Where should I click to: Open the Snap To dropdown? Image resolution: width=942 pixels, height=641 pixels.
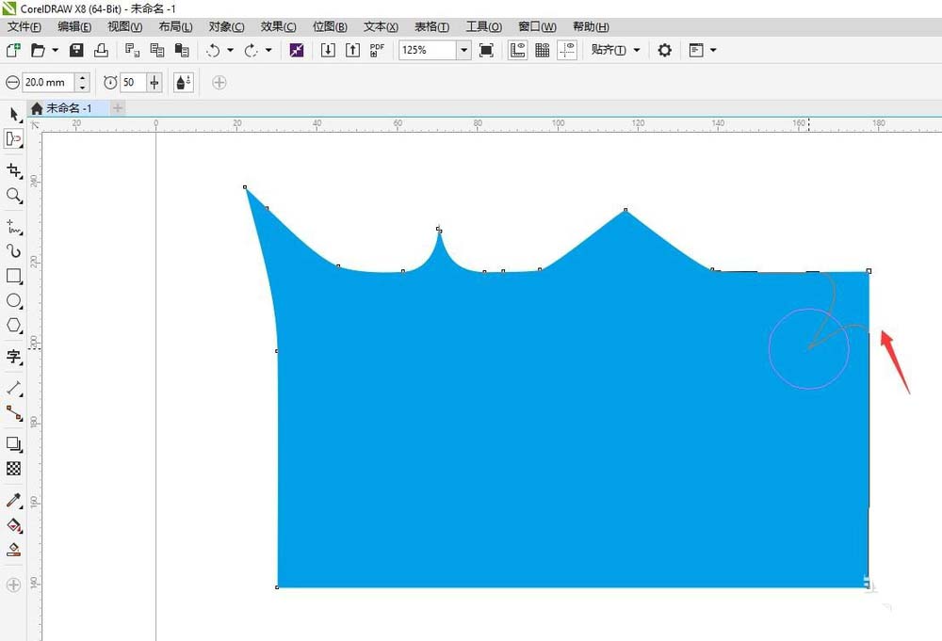pos(615,50)
